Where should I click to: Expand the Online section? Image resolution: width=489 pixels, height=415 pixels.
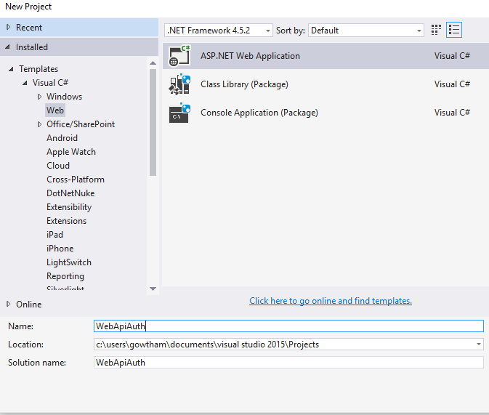(9, 304)
